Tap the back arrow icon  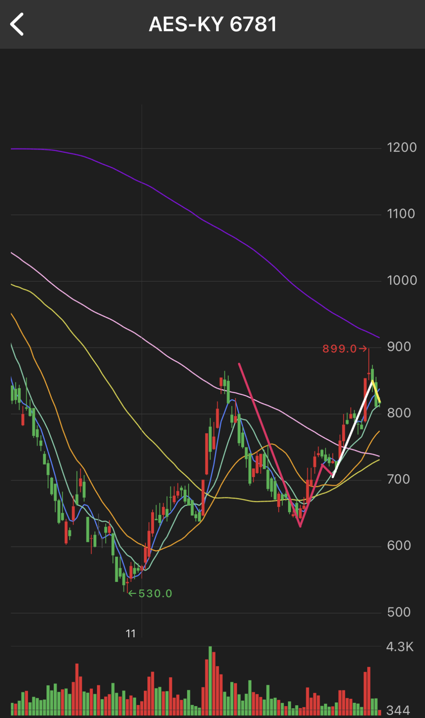pos(17,24)
